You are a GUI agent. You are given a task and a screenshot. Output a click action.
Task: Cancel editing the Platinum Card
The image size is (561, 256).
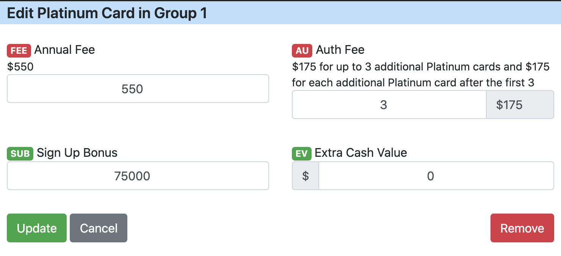(x=99, y=228)
